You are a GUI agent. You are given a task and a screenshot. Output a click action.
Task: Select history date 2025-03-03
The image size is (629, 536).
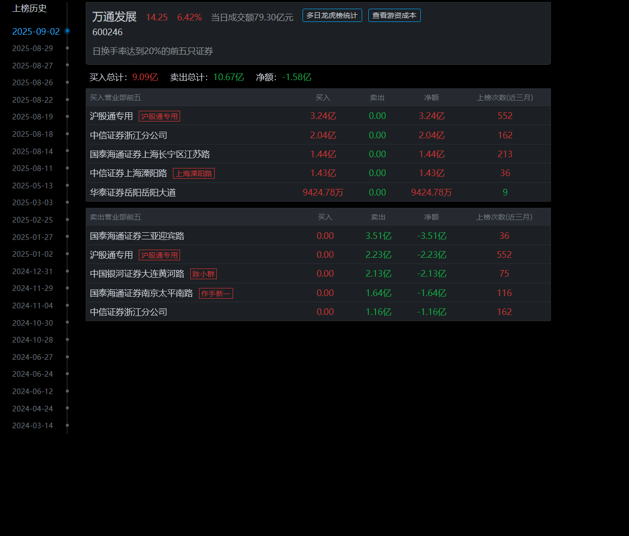tap(33, 203)
